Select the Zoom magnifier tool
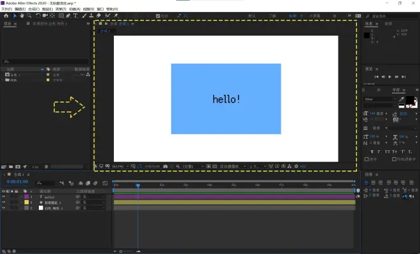Screen dimensions: 420x254 click(29, 16)
